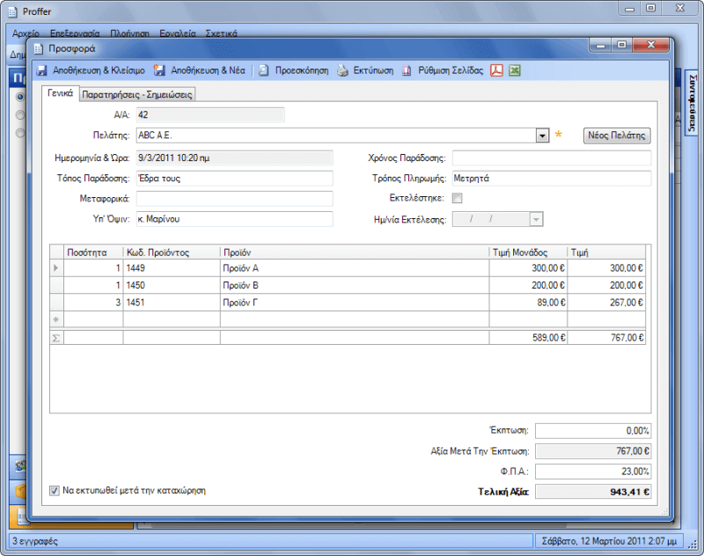
Task: Open Προεσκόπηση print preview
Action: 264,70
